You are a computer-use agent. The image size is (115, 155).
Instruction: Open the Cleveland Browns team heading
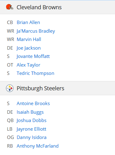39,7
